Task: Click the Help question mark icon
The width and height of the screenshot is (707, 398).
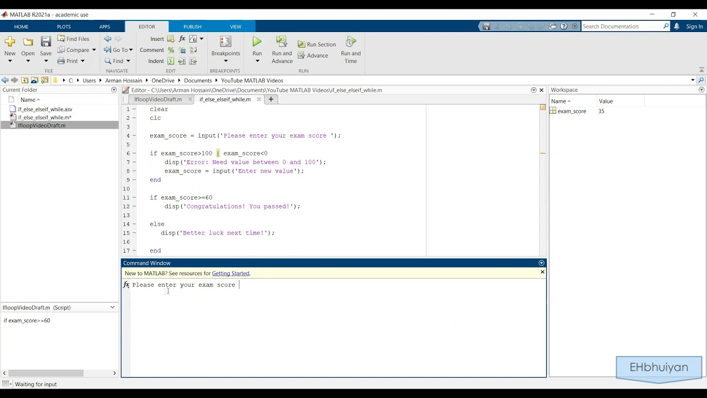Action: point(564,27)
